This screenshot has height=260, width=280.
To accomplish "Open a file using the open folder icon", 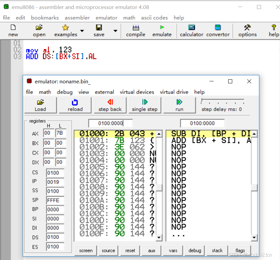I will click(x=39, y=30).
